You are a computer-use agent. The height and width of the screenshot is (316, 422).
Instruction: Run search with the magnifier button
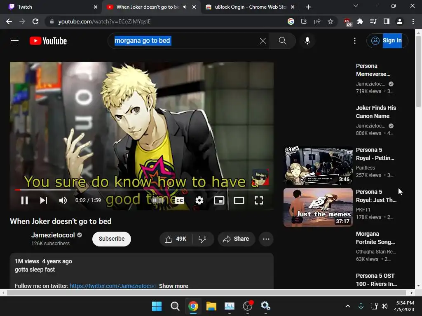(x=282, y=41)
